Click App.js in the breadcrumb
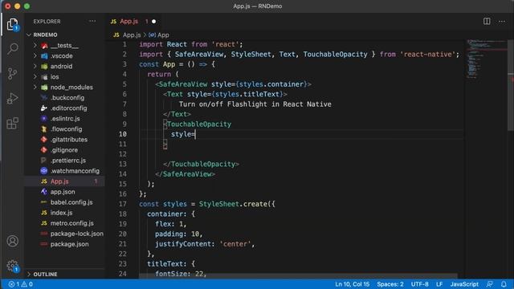Image resolution: width=514 pixels, height=289 pixels. pyautogui.click(x=131, y=35)
